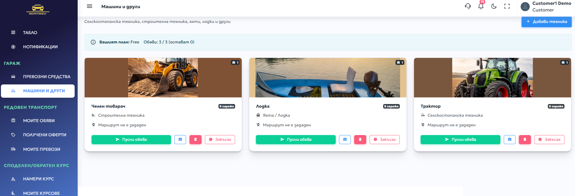Image resolution: width=575 pixels, height=196 pixels.
Task: Go to ПРЕВОЗНИ СРЕДСТВА menu item
Action: pyautogui.click(x=47, y=77)
